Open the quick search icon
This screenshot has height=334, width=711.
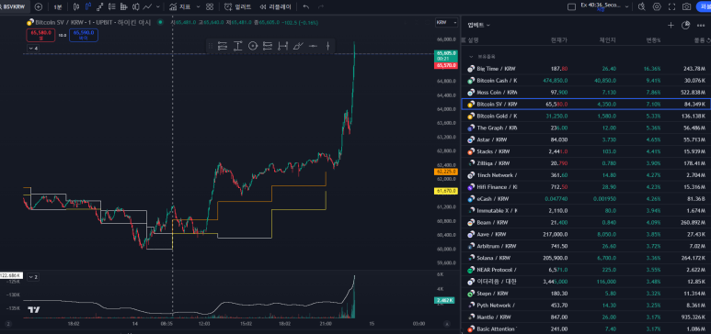click(641, 6)
